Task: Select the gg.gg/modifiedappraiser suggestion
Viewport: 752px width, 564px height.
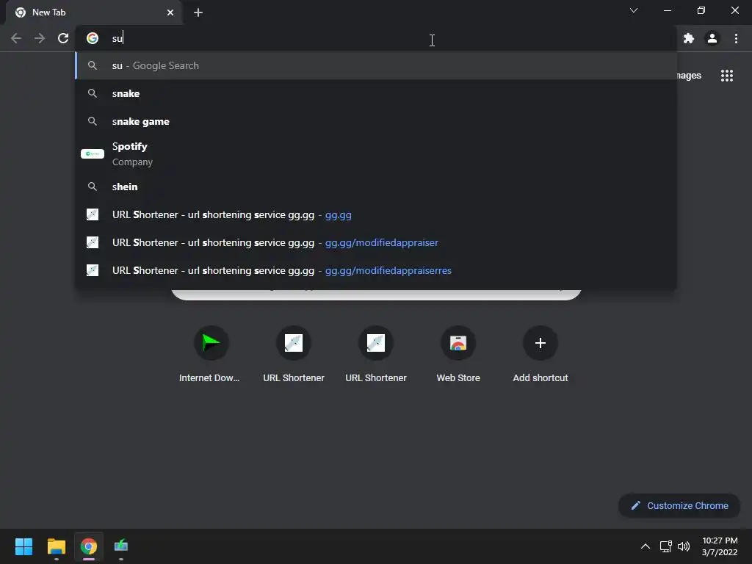Action: [x=376, y=242]
